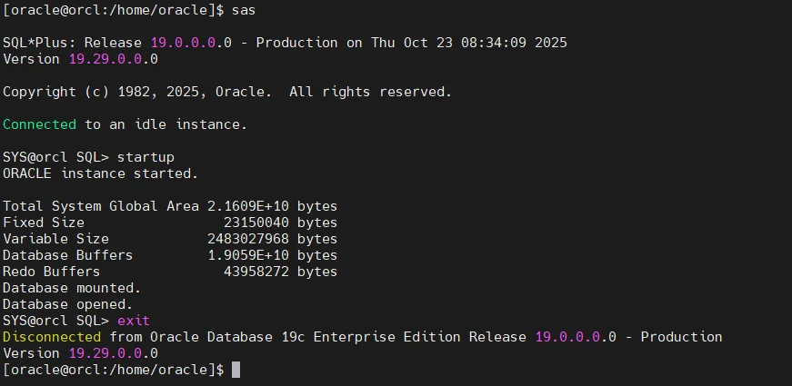Click the last '[oracle@orcl:/home/oracle]$' prompt
This screenshot has width=792, height=386.
click(113, 370)
